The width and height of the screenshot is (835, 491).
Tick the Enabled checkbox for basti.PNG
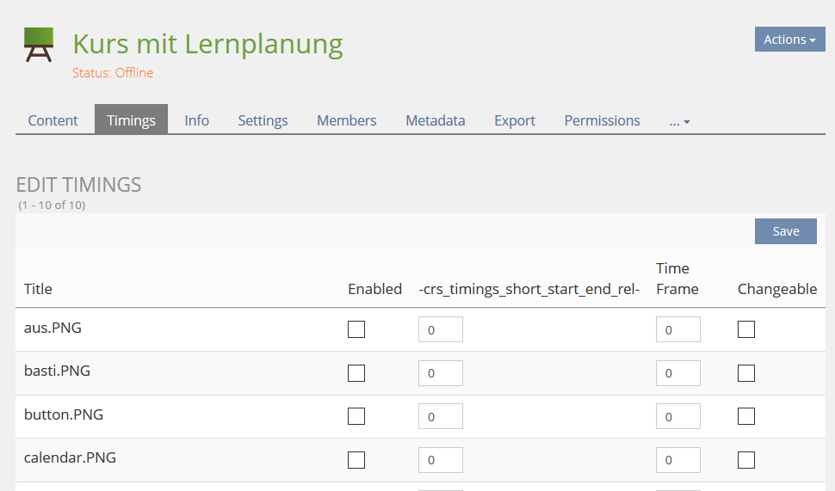[x=356, y=373]
